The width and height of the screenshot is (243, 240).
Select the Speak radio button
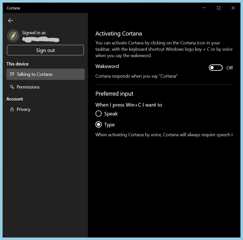coord(98,114)
